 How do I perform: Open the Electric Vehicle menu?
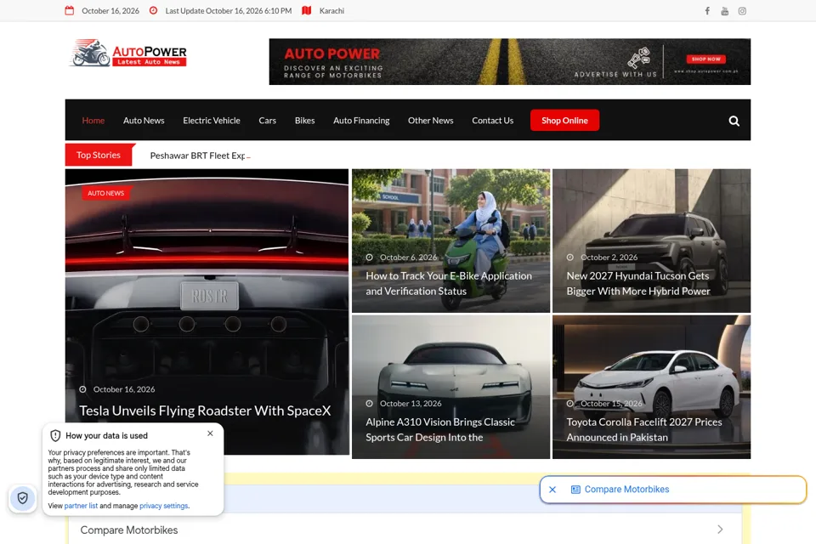click(x=212, y=120)
